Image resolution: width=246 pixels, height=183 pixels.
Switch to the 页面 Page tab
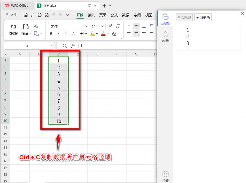coord(103,15)
